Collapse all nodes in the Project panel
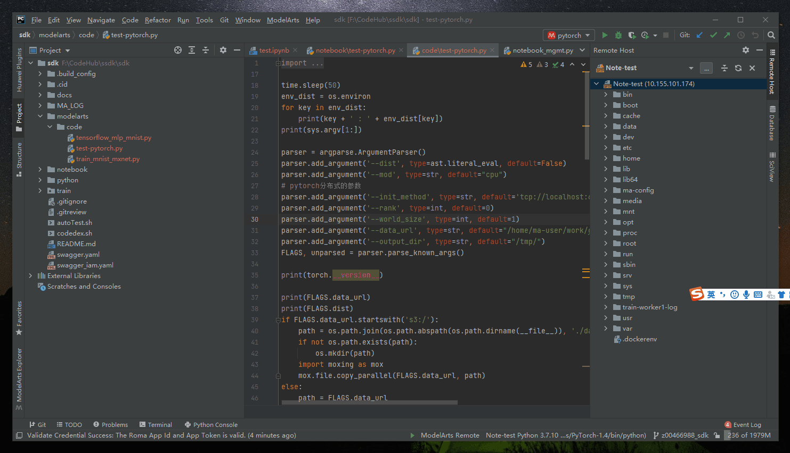Screen dimensions: 790x453 coord(206,50)
